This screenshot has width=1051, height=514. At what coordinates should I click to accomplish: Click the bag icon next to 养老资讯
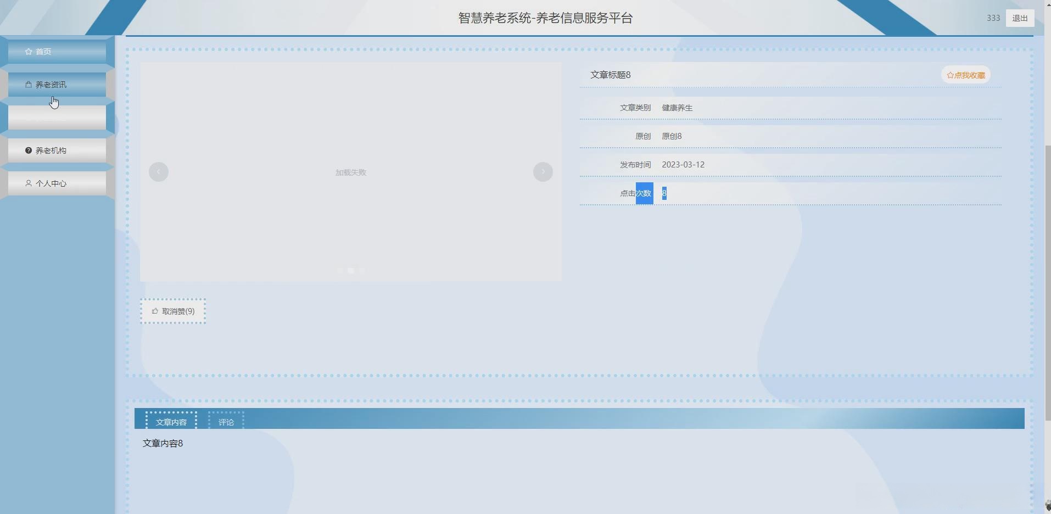pyautogui.click(x=28, y=84)
